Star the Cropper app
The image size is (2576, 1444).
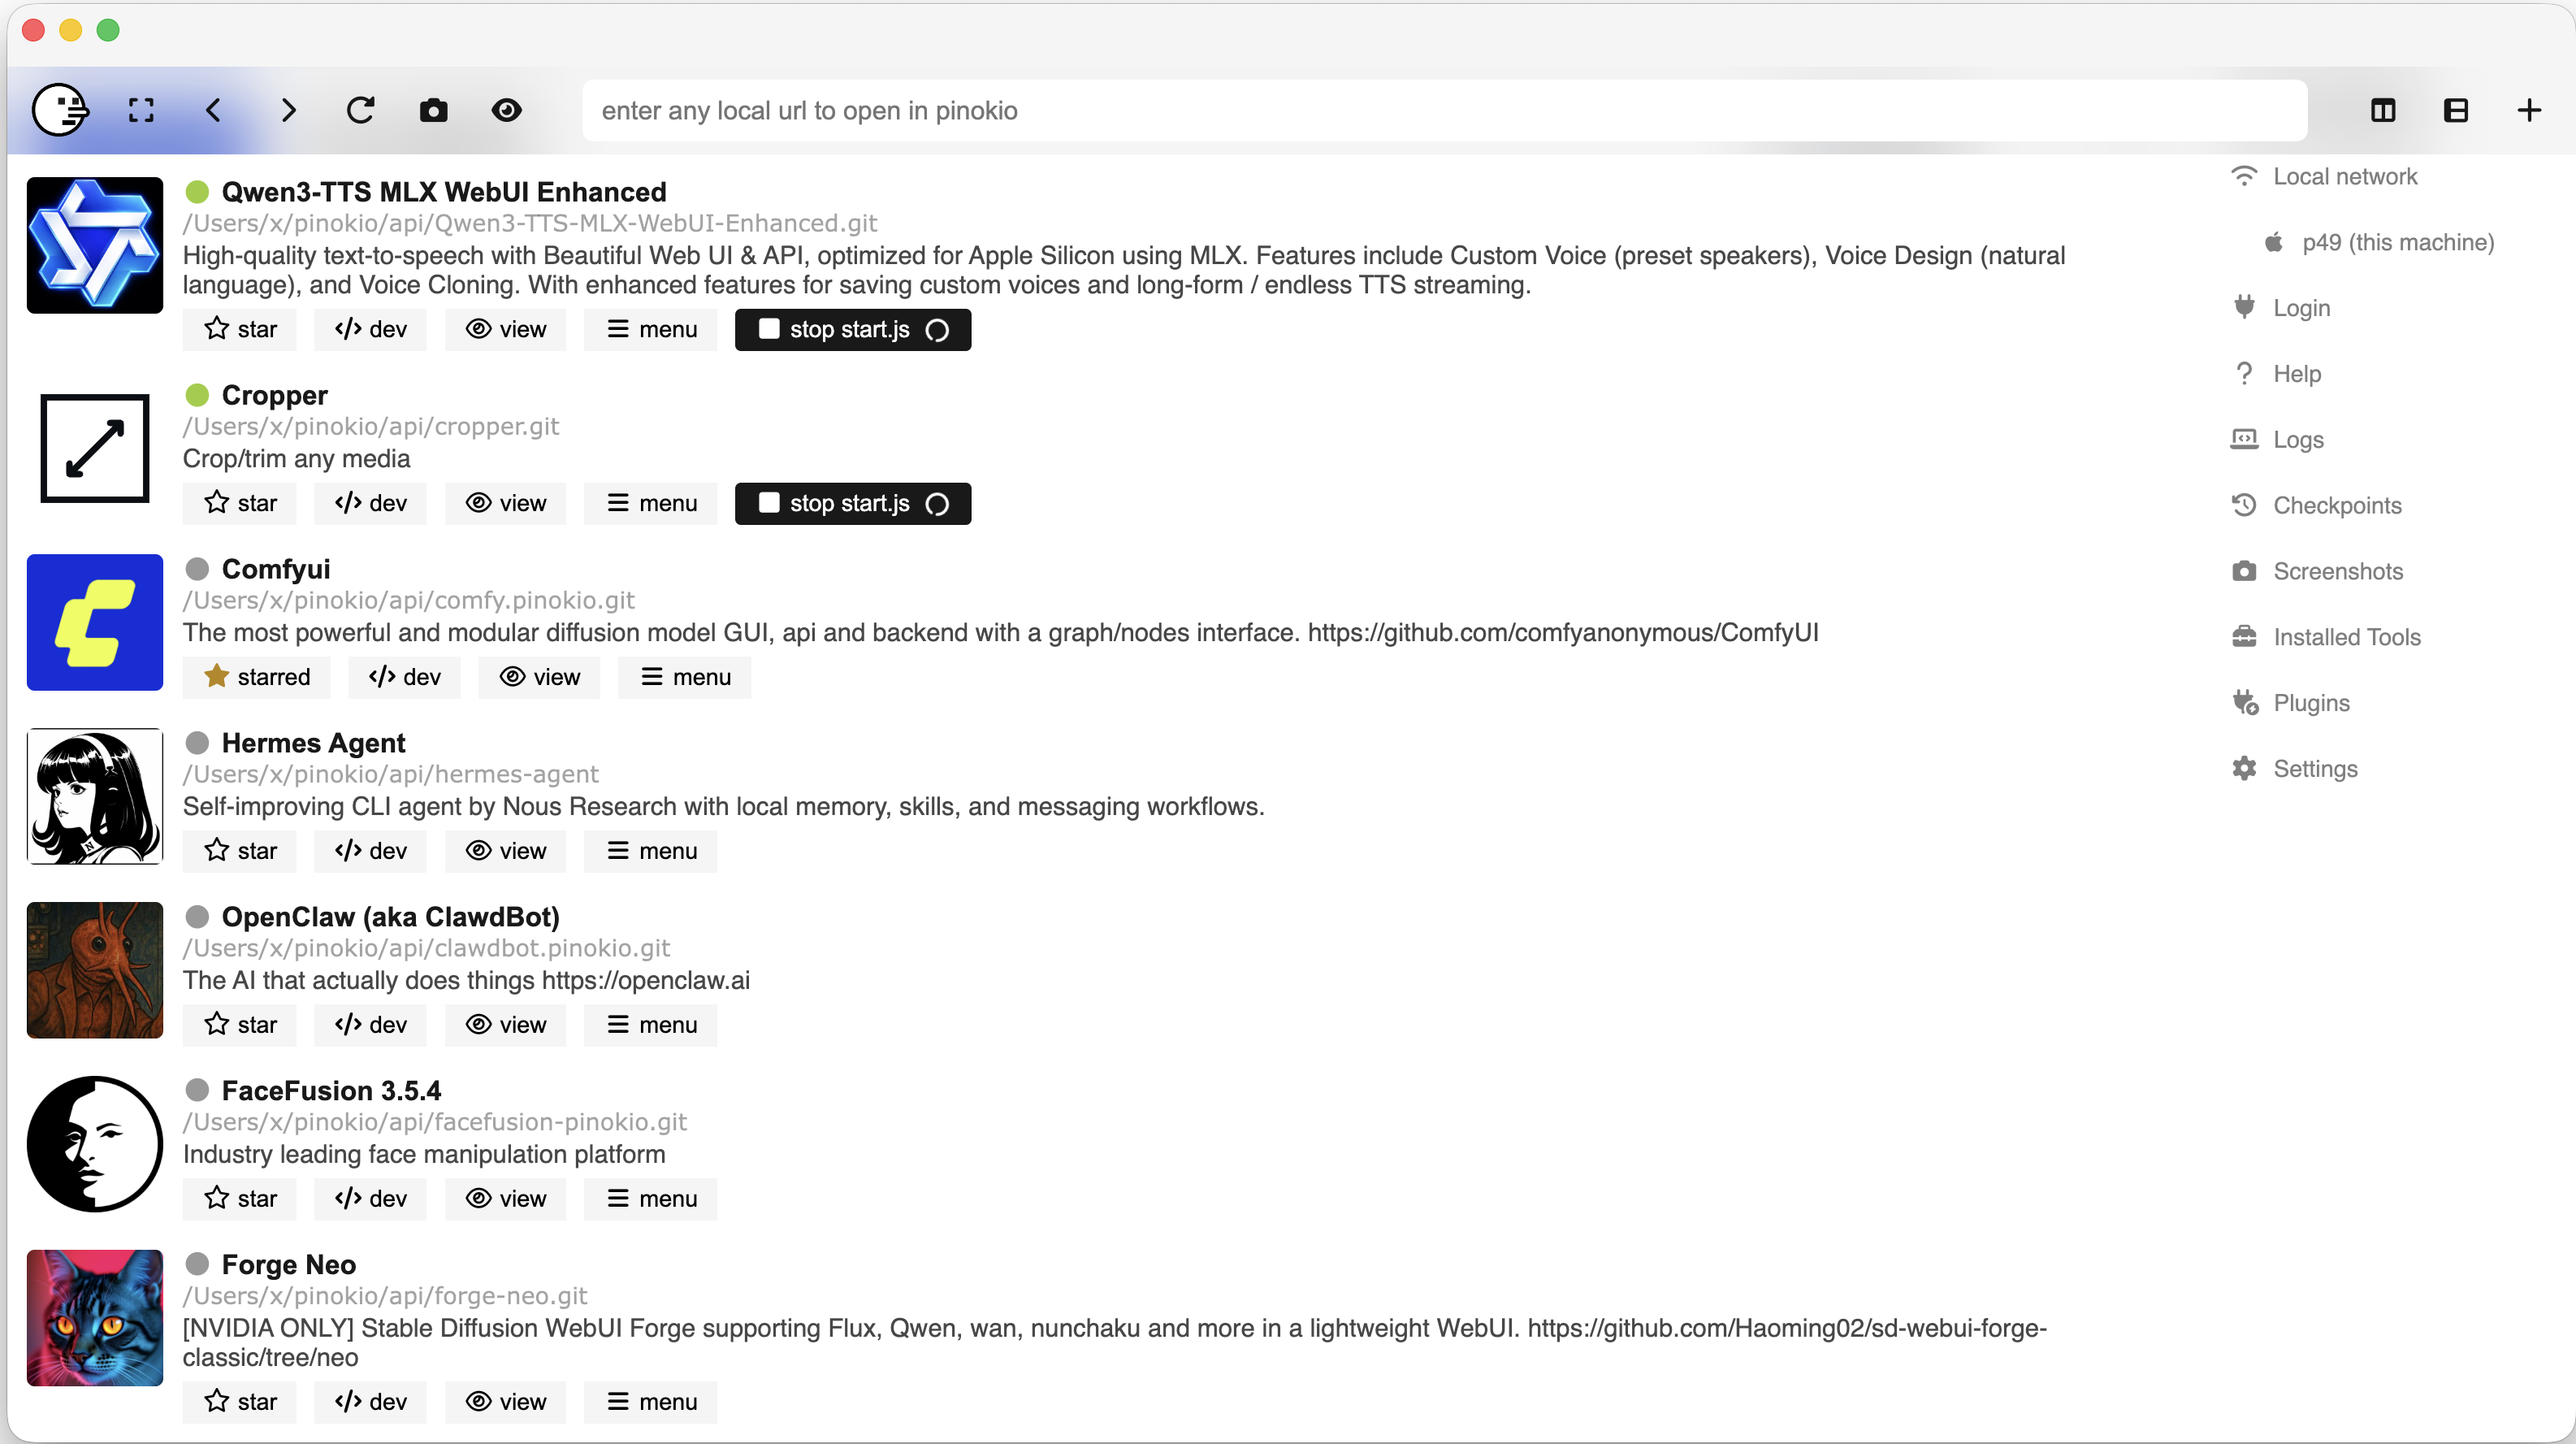pyautogui.click(x=239, y=503)
